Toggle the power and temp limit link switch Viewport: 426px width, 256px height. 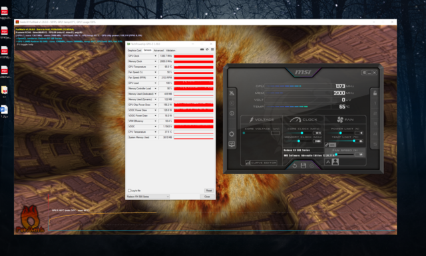tap(330, 145)
